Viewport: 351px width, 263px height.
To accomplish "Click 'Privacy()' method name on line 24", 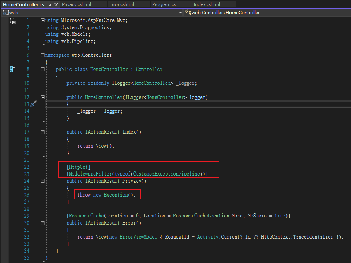I will [134, 181].
